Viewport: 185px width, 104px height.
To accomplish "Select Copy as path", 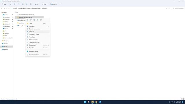I will pos(38,45).
